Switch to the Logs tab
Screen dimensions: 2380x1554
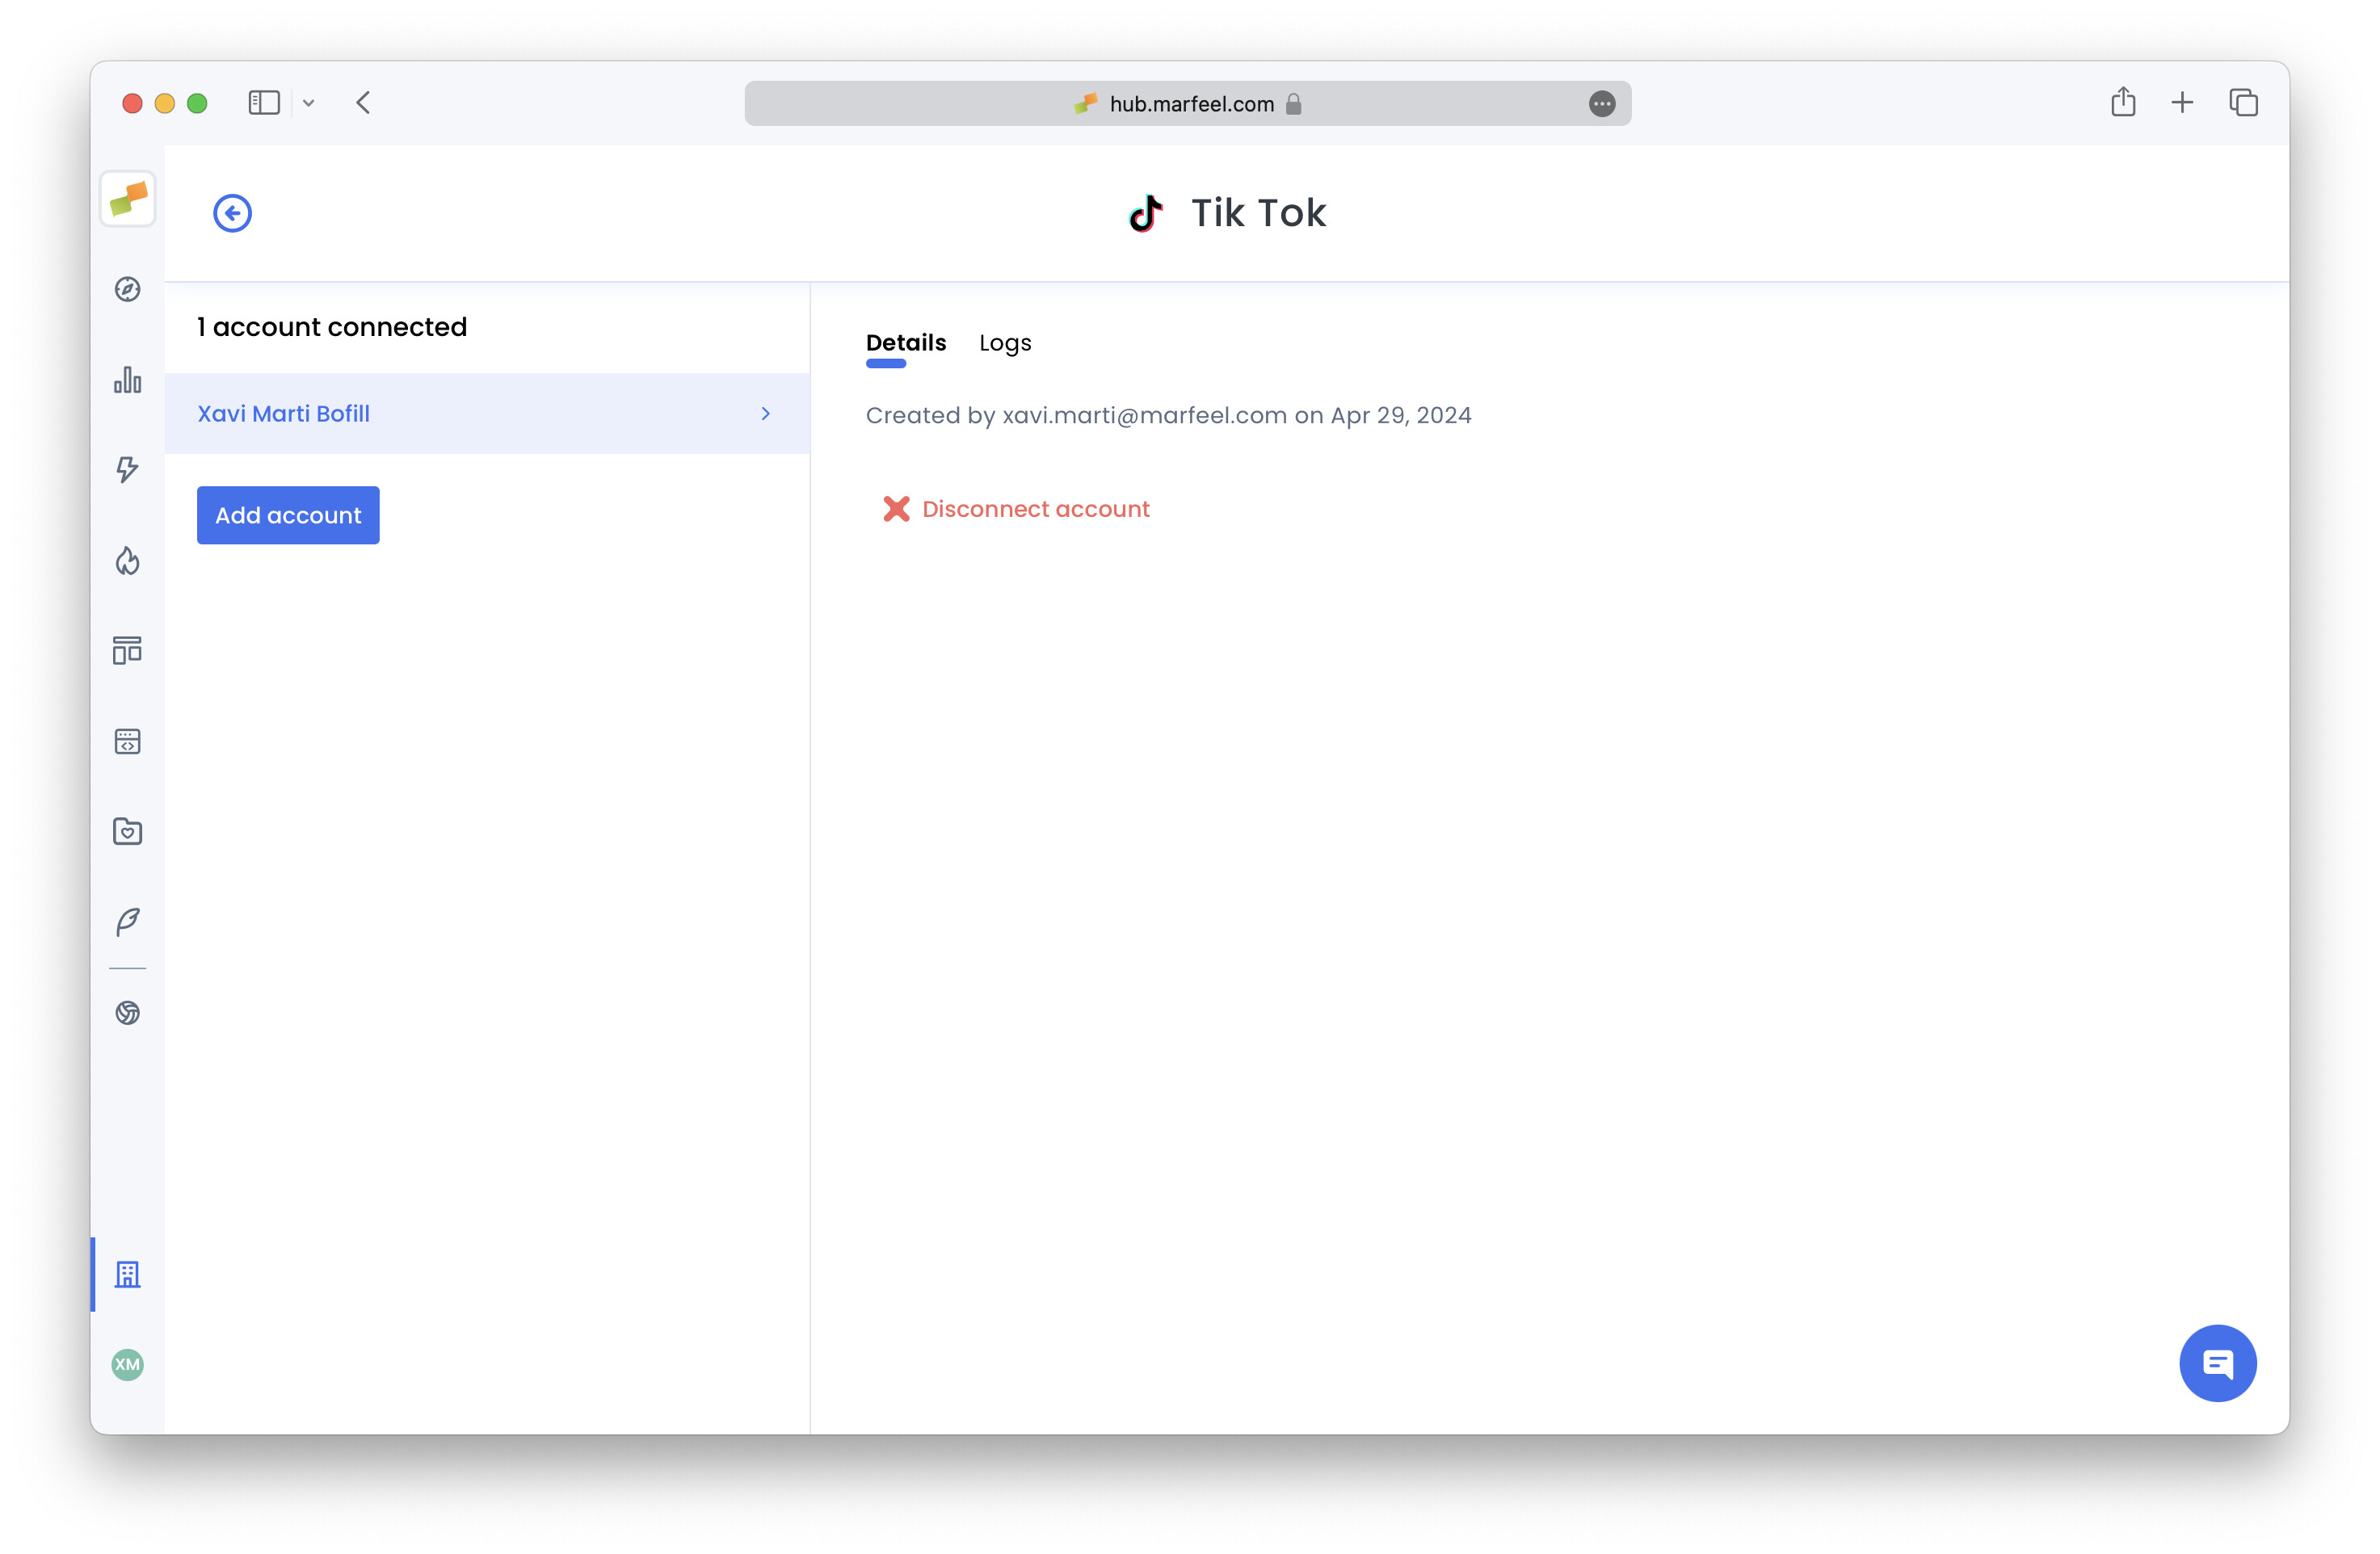[1004, 343]
